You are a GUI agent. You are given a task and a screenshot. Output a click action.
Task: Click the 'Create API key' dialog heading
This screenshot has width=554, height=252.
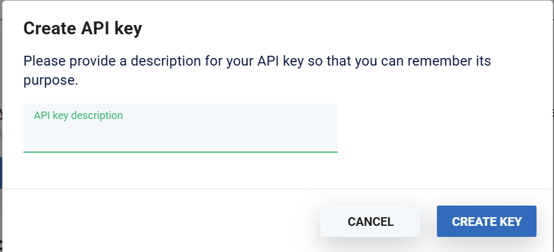click(x=82, y=29)
